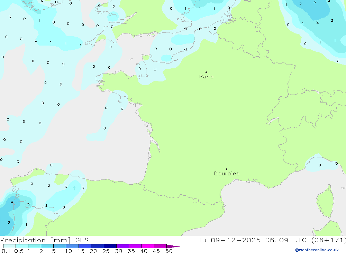Pick the 35–40 mm violet legend swatch
Image resolution: width=346 pixels, height=253 pixels.
pos(135,246)
